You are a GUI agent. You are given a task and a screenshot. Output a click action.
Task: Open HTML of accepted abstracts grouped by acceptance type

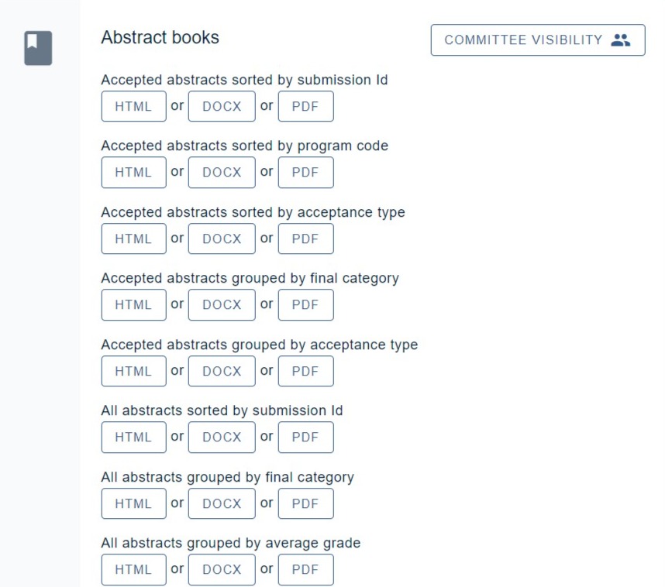[133, 372]
